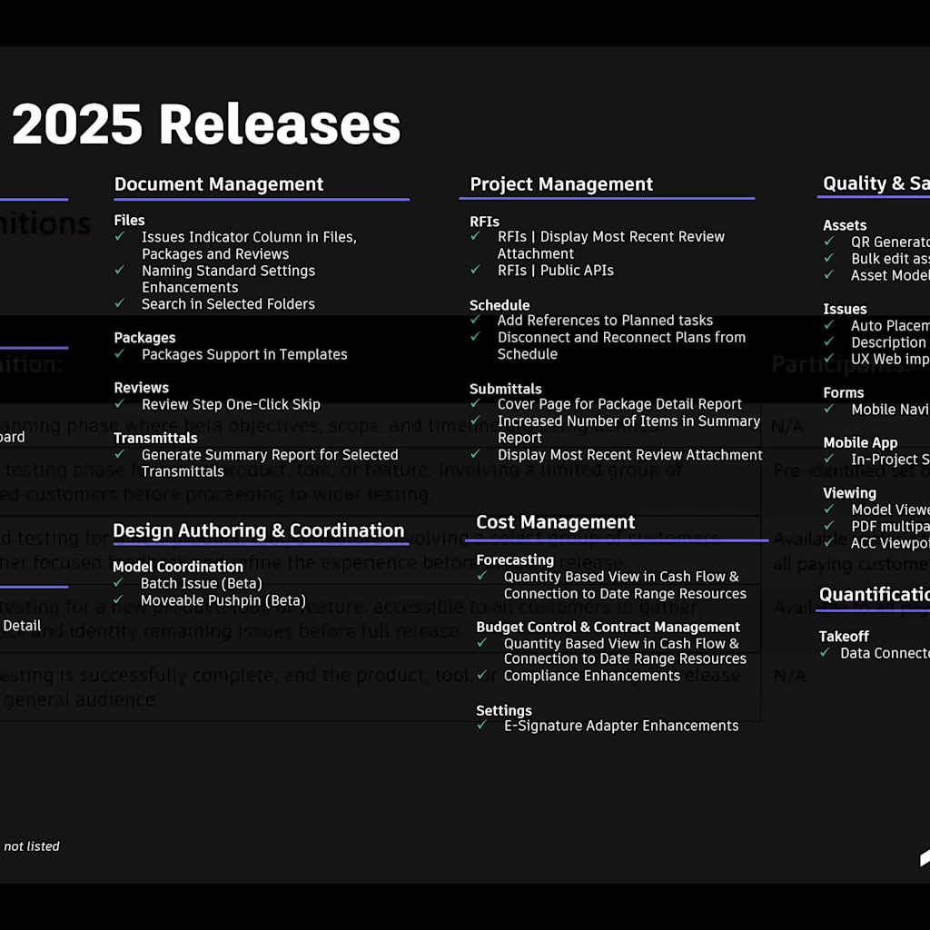Viewport: 930px width, 930px height.
Task: Click the checkmark beside Issues Indicator Column in Files
Action: click(x=121, y=237)
